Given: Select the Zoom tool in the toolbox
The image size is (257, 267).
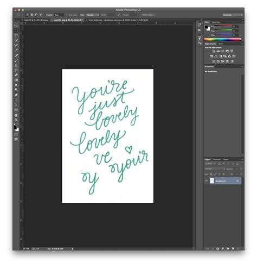Looking at the screenshot, I should [16, 120].
